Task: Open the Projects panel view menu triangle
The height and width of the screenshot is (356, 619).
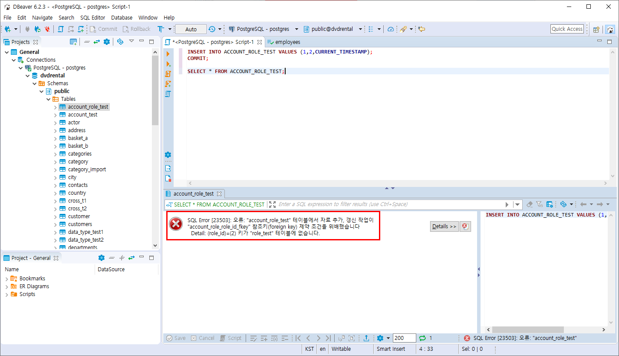Action: (x=131, y=42)
